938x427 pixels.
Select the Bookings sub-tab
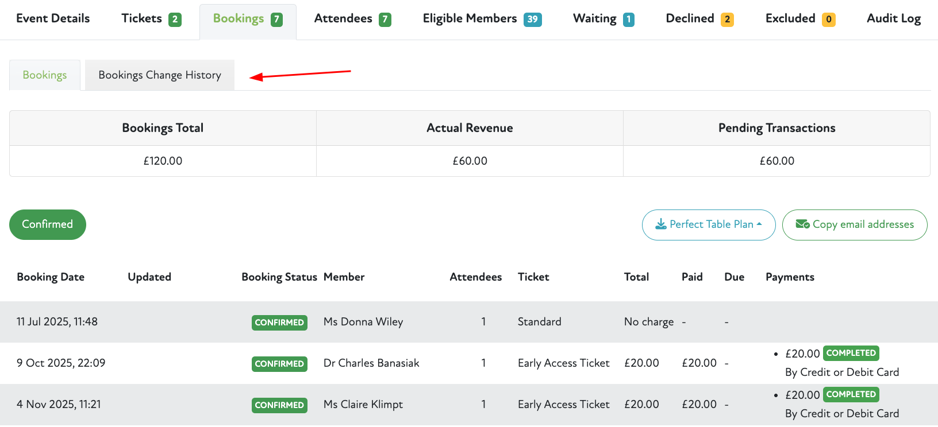[45, 75]
